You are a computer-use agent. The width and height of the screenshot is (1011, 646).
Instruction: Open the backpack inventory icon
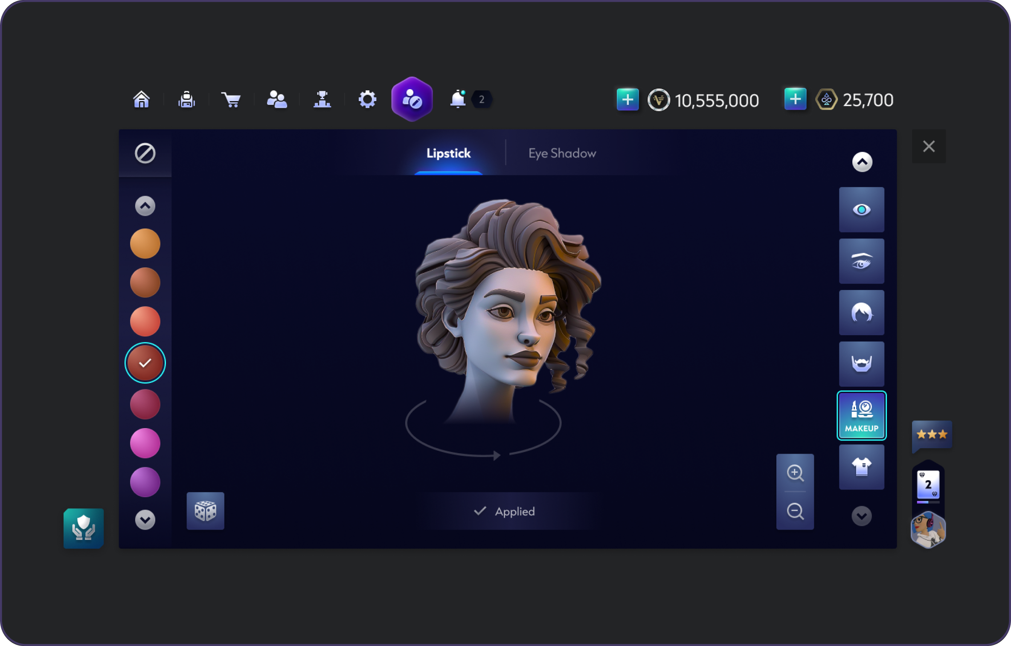[186, 100]
